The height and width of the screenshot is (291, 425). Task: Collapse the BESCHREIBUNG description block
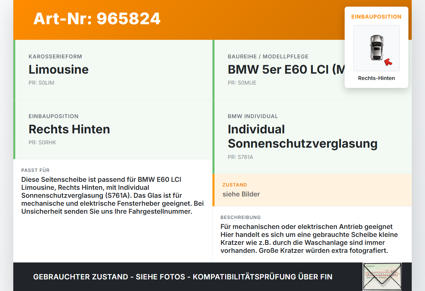pyautogui.click(x=309, y=238)
